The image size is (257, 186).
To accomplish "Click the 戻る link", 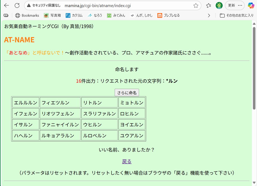I will coord(127,162).
